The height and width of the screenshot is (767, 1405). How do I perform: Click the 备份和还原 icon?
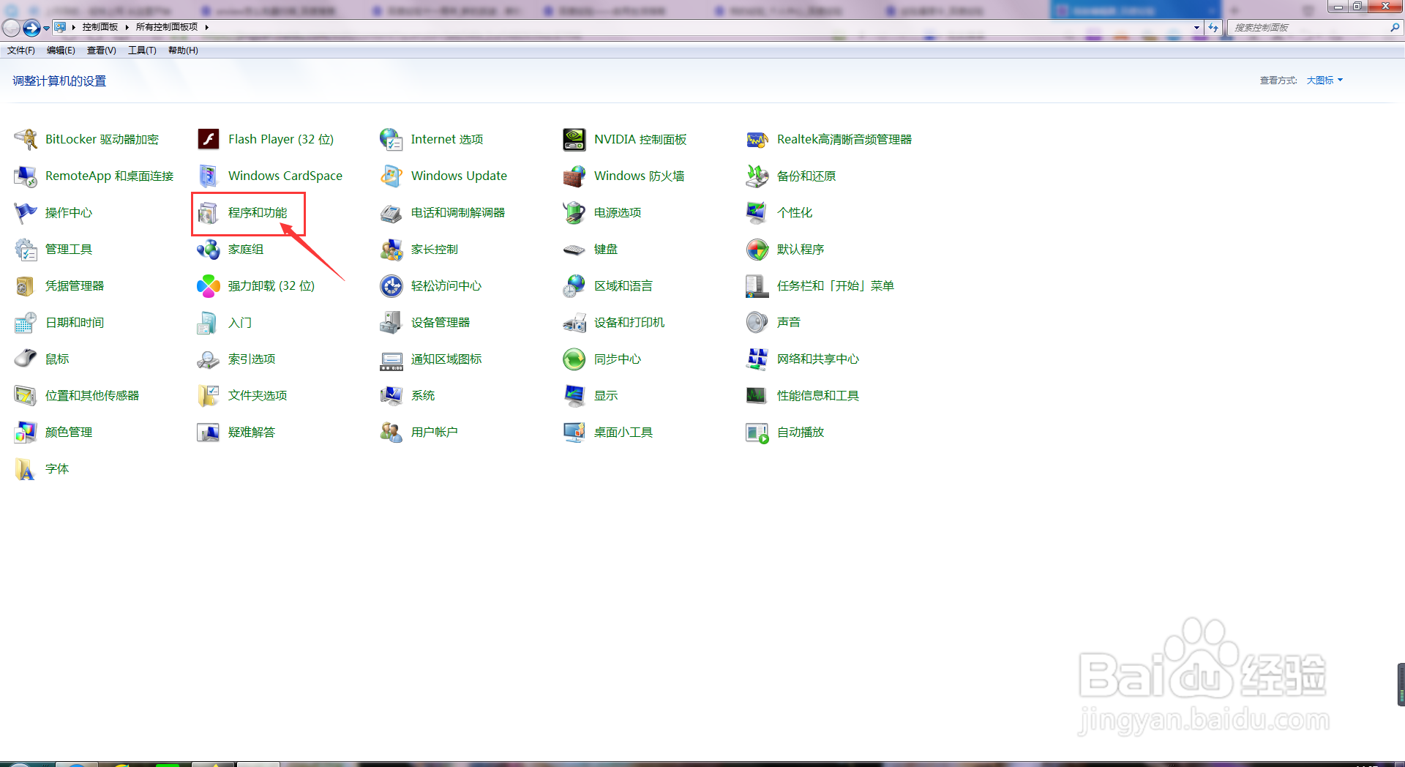(x=757, y=176)
